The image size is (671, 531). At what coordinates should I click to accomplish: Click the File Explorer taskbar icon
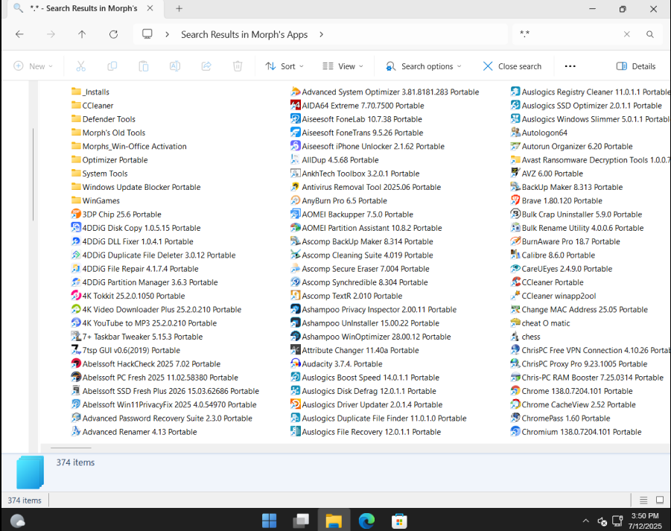[334, 521]
